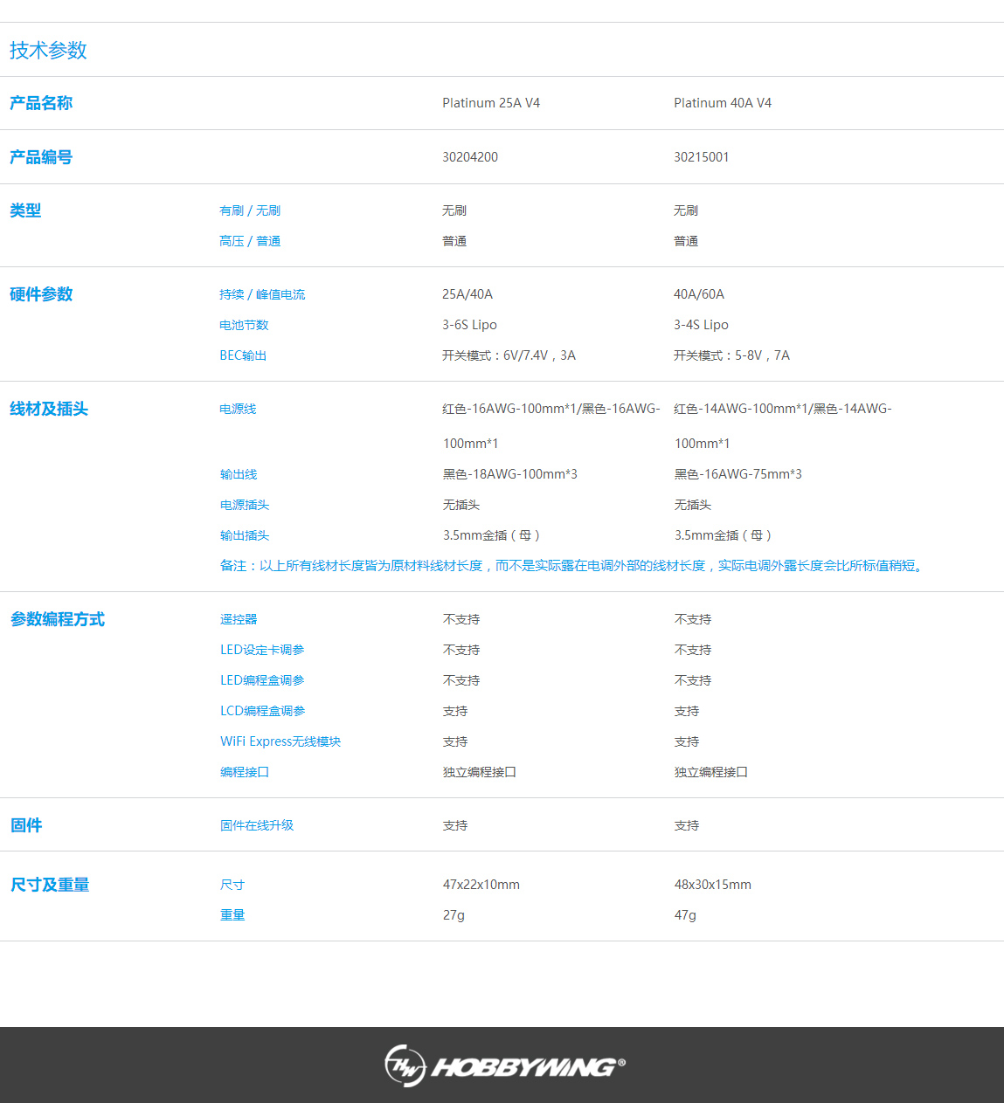Image resolution: width=1004 pixels, height=1103 pixels.
Task: Click the 固件在线升级 parameter label
Action: (x=257, y=825)
